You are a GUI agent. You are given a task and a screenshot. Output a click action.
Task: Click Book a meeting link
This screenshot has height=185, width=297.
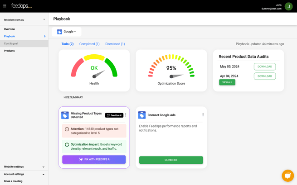click(13, 181)
